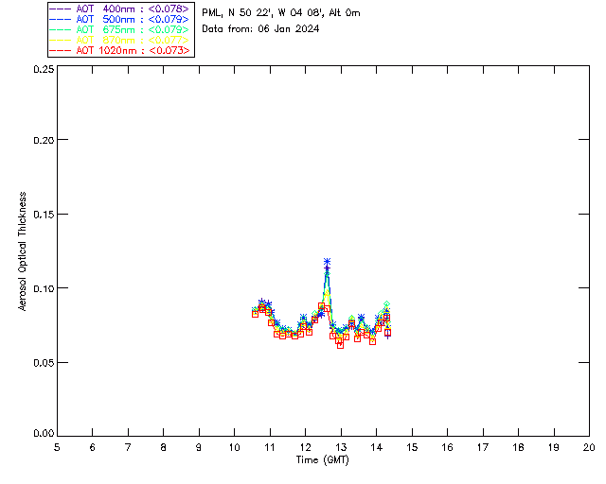606x484 pixels.
Task: Click the x-axis tick label 6
Action: pos(93,447)
